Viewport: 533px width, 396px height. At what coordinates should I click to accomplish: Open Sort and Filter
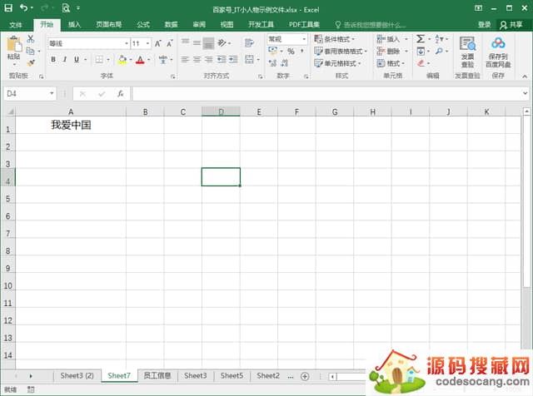pyautogui.click(x=440, y=39)
